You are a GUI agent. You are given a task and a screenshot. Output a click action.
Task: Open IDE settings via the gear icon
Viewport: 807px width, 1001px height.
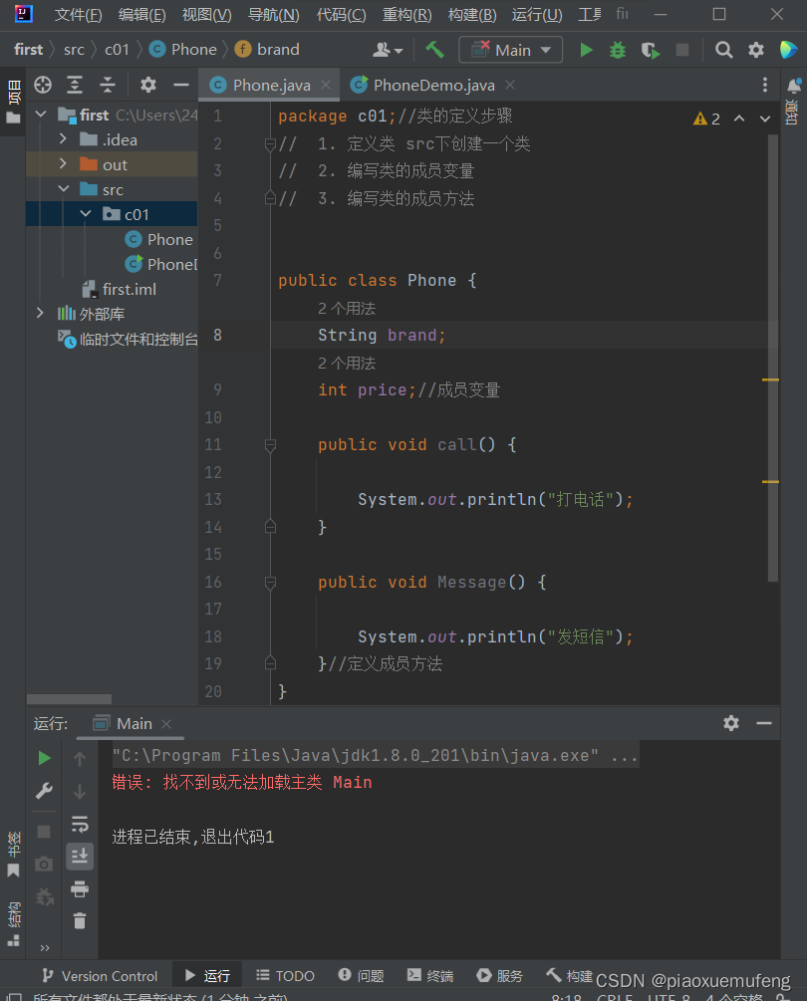point(756,48)
